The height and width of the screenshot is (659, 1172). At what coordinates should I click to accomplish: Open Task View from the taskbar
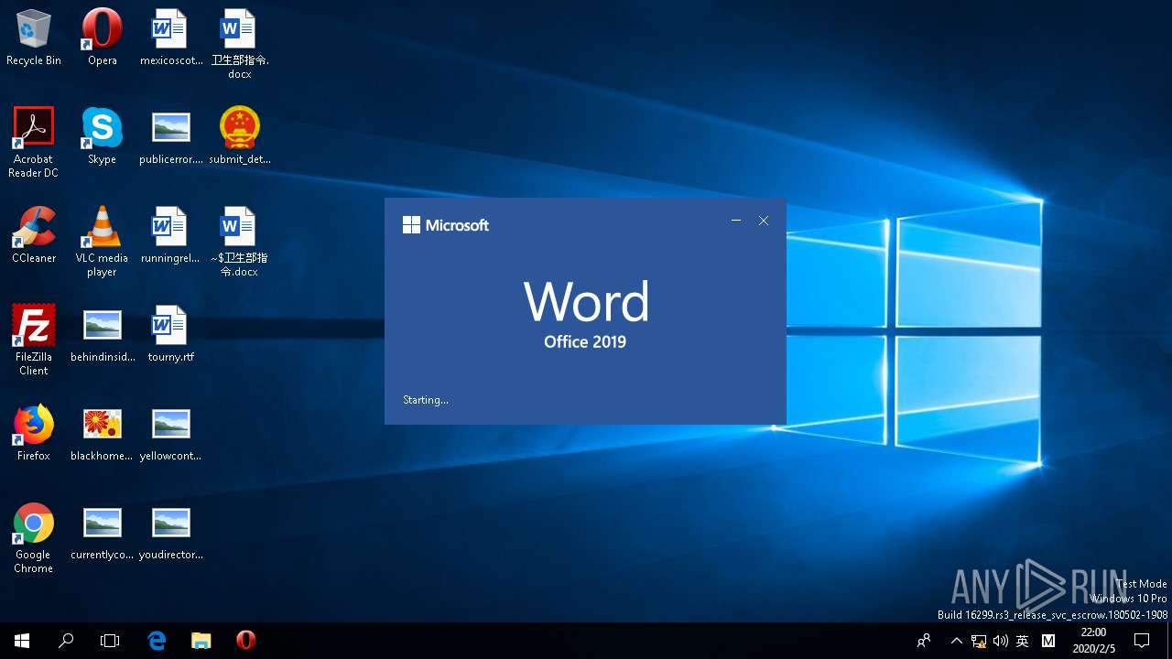110,641
